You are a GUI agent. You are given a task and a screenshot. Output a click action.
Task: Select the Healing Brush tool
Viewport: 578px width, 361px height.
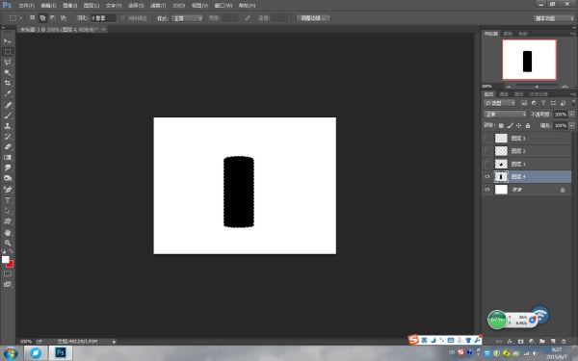pos(8,105)
